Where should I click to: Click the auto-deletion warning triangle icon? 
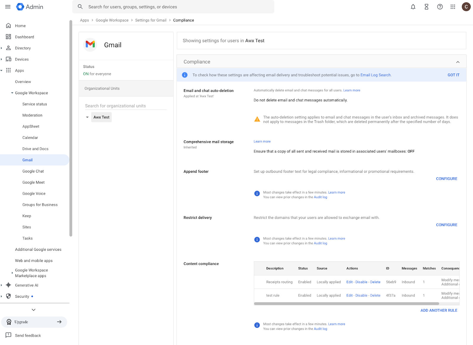[x=257, y=119]
